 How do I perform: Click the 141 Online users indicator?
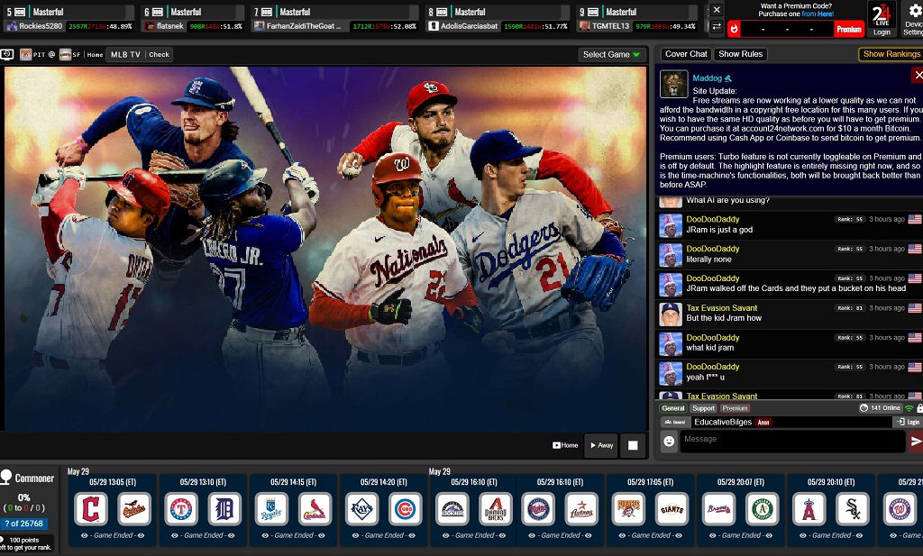(x=880, y=408)
